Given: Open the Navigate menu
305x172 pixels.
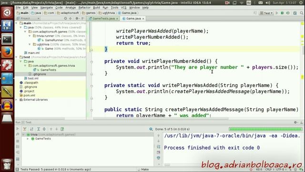Looking at the screenshot, I should tap(47, 8).
